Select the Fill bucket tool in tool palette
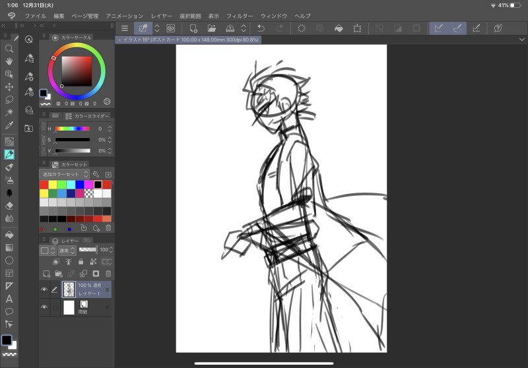The width and height of the screenshot is (528, 368). [x=9, y=235]
